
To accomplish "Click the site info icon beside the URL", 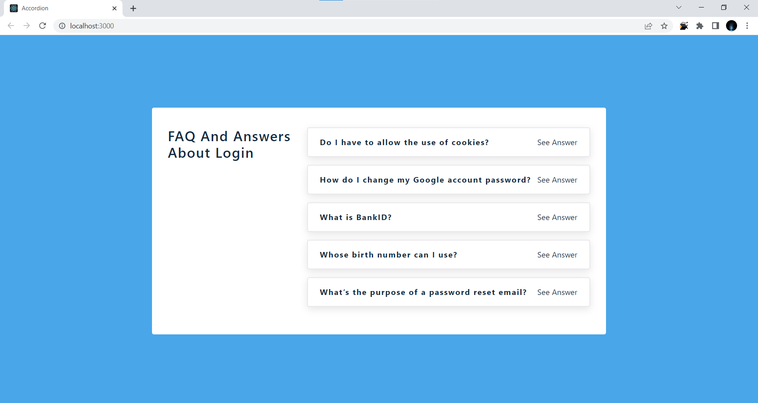I will [x=62, y=26].
